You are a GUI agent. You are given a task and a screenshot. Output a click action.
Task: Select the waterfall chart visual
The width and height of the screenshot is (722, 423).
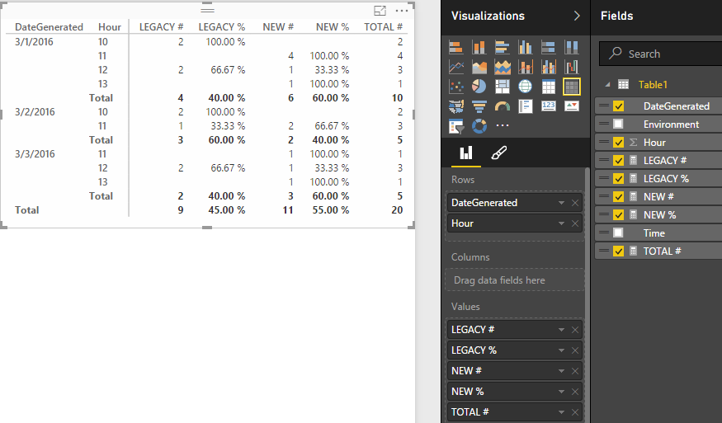(x=571, y=67)
